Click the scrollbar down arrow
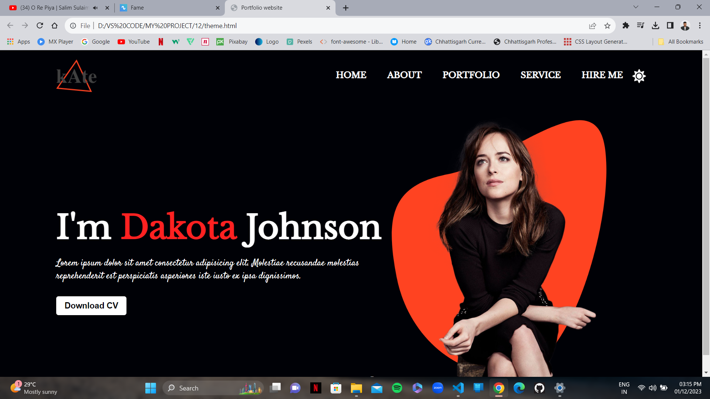 (x=706, y=373)
